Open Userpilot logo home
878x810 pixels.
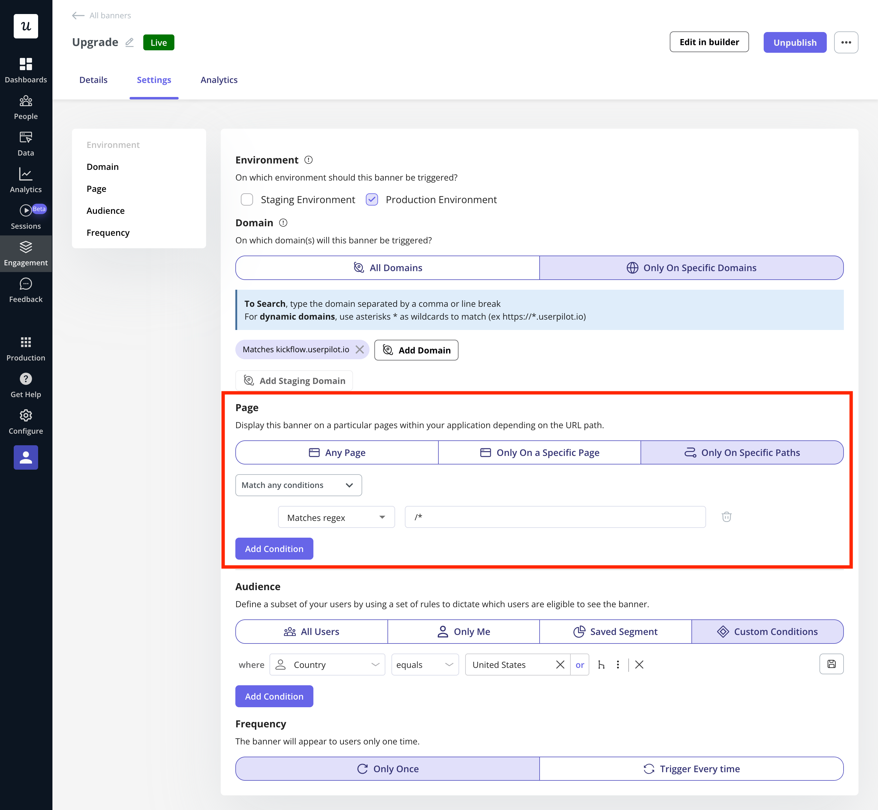[26, 26]
